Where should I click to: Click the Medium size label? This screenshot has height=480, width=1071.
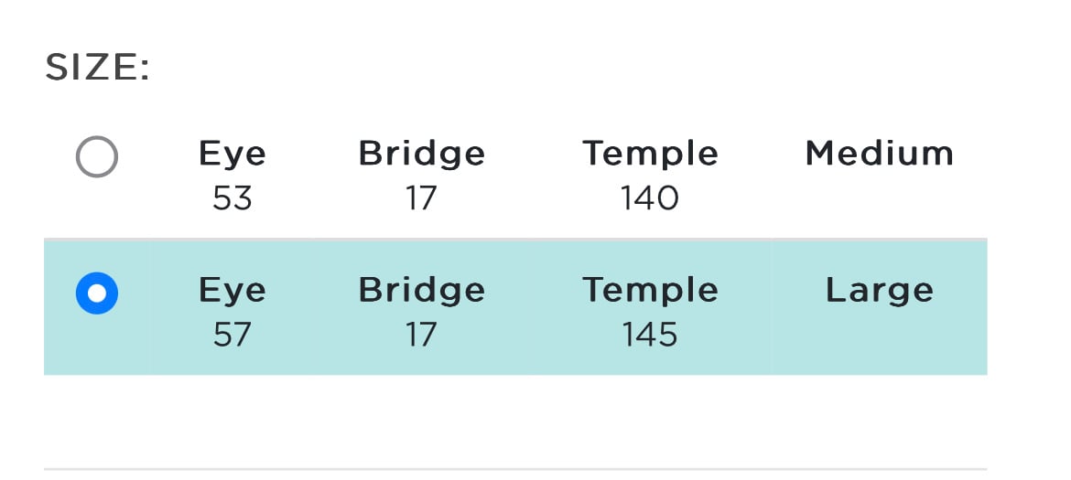[x=879, y=154]
